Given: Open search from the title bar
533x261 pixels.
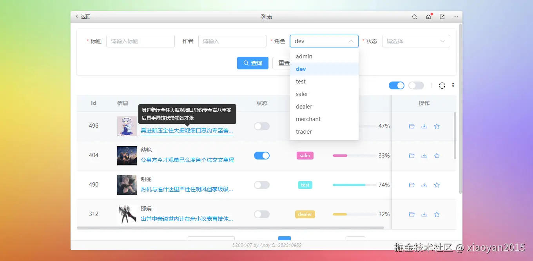Looking at the screenshot, I should click(x=414, y=16).
